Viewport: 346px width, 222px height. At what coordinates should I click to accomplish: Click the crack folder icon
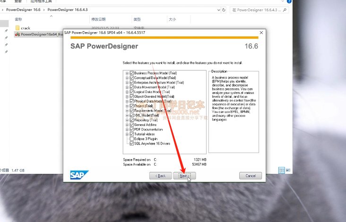tap(17, 28)
